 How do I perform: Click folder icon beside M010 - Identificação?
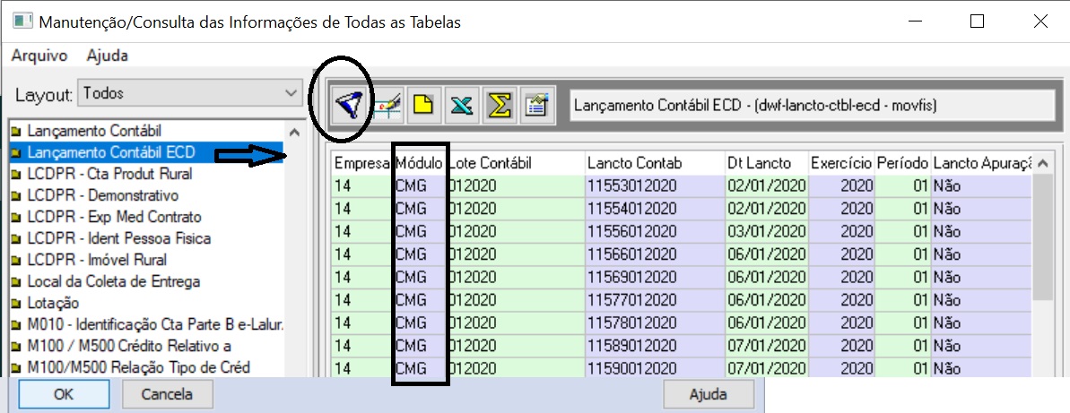16,325
